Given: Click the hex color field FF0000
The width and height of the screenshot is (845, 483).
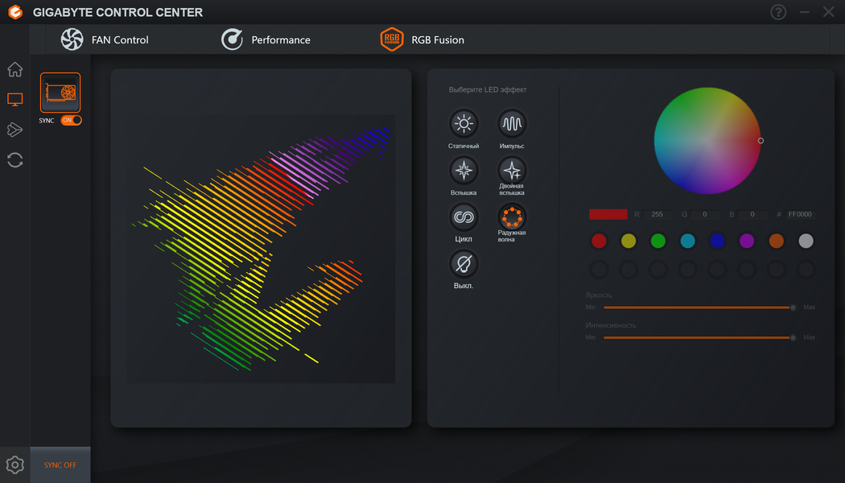Looking at the screenshot, I should click(800, 215).
